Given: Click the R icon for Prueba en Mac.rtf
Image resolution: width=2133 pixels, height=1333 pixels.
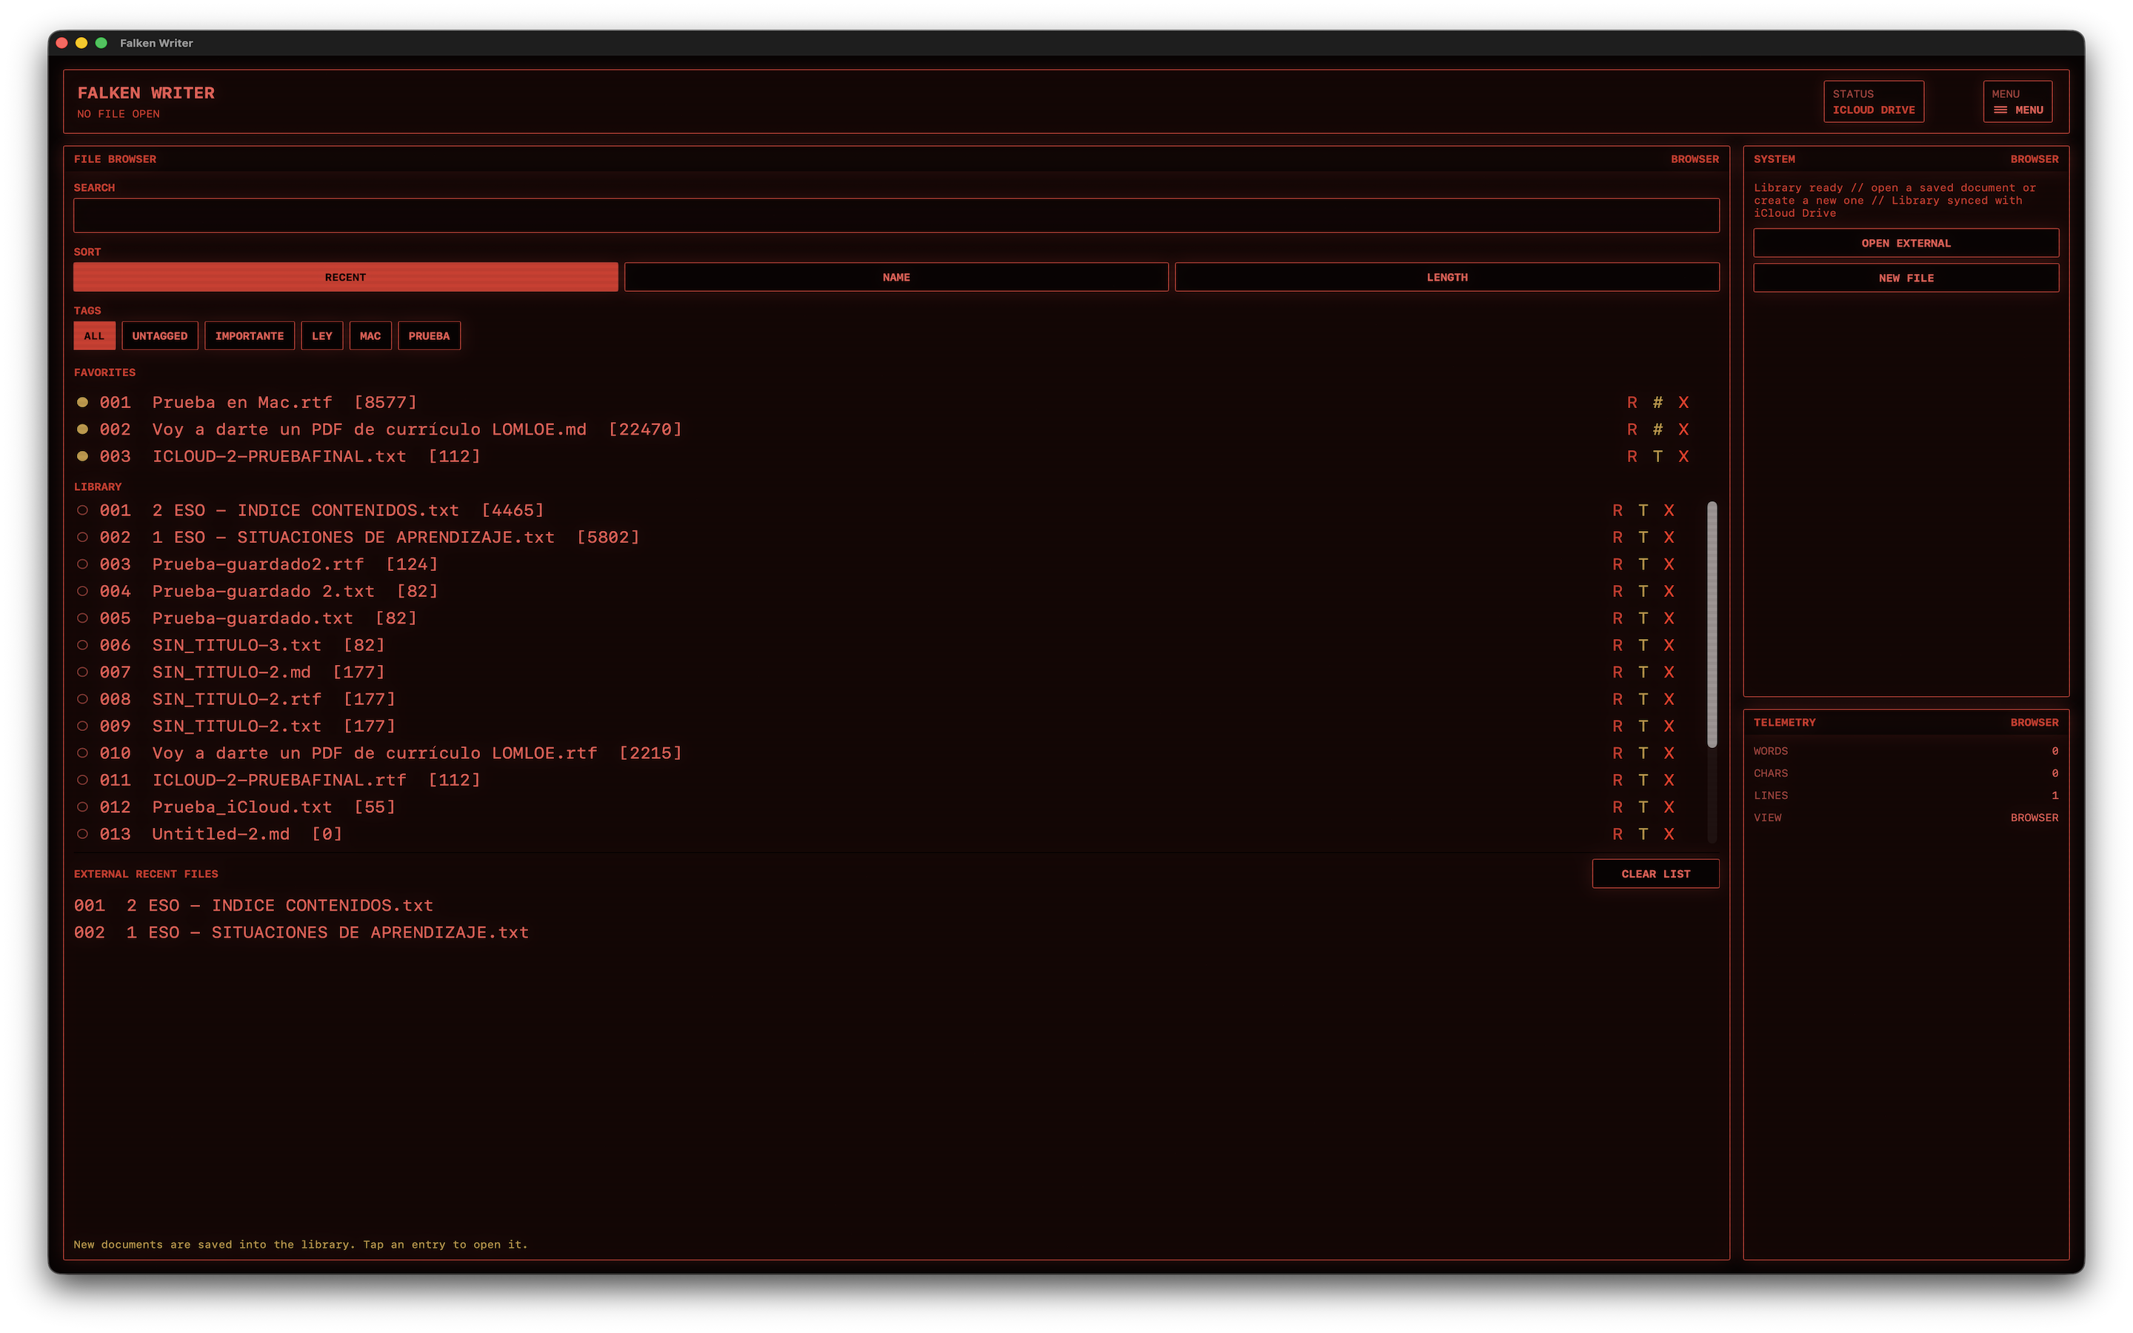Looking at the screenshot, I should click(x=1632, y=402).
